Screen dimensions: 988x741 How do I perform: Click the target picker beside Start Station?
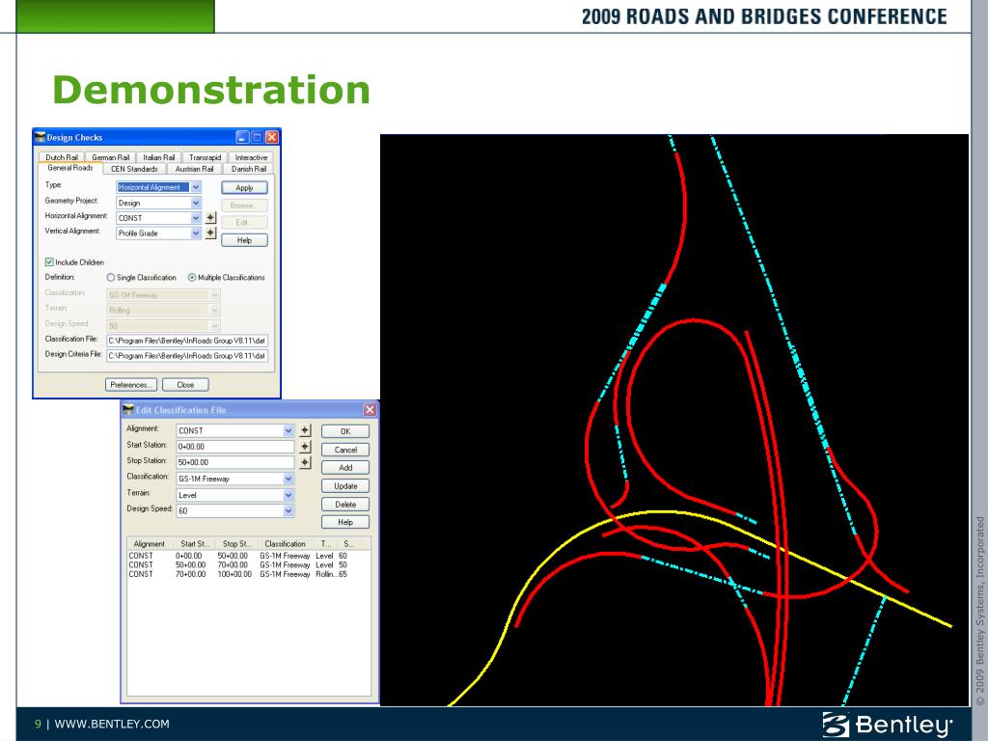click(305, 446)
